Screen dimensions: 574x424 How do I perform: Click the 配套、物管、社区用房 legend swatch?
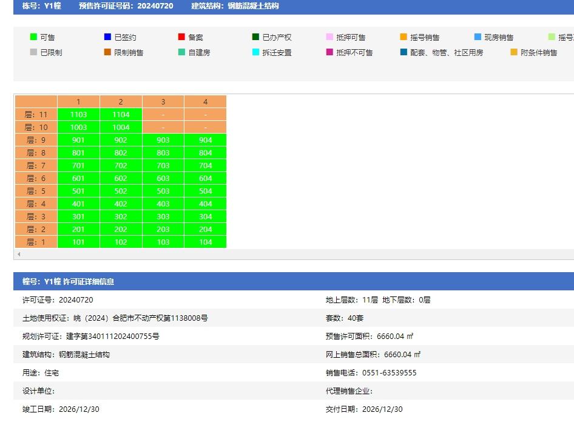pos(403,52)
